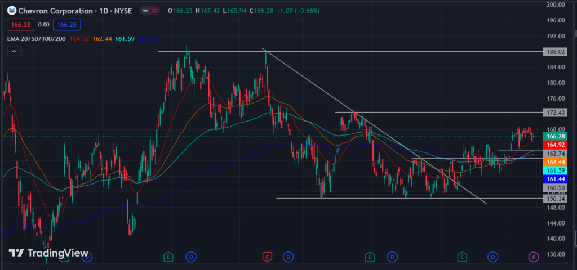
Task: Collapse the indicator legend with the chevron button
Action: pyautogui.click(x=14, y=51)
